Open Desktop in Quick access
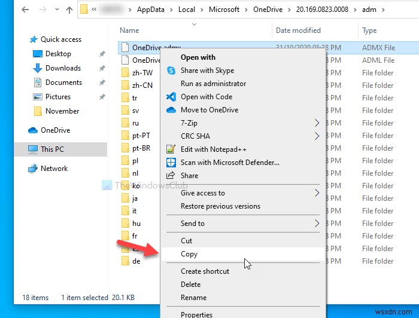 (x=58, y=54)
